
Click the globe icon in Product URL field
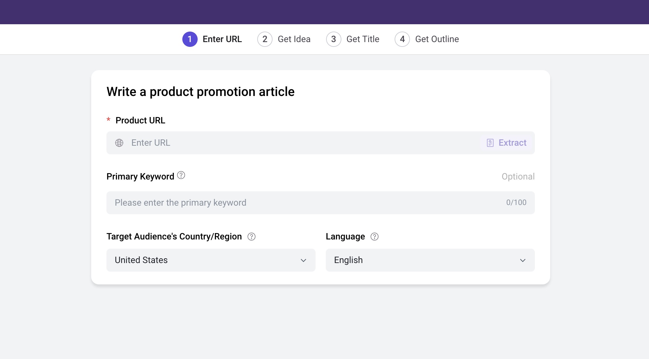click(119, 143)
